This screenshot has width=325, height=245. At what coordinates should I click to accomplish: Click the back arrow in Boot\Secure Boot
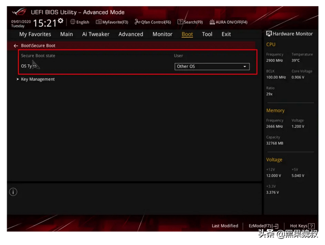(x=16, y=46)
